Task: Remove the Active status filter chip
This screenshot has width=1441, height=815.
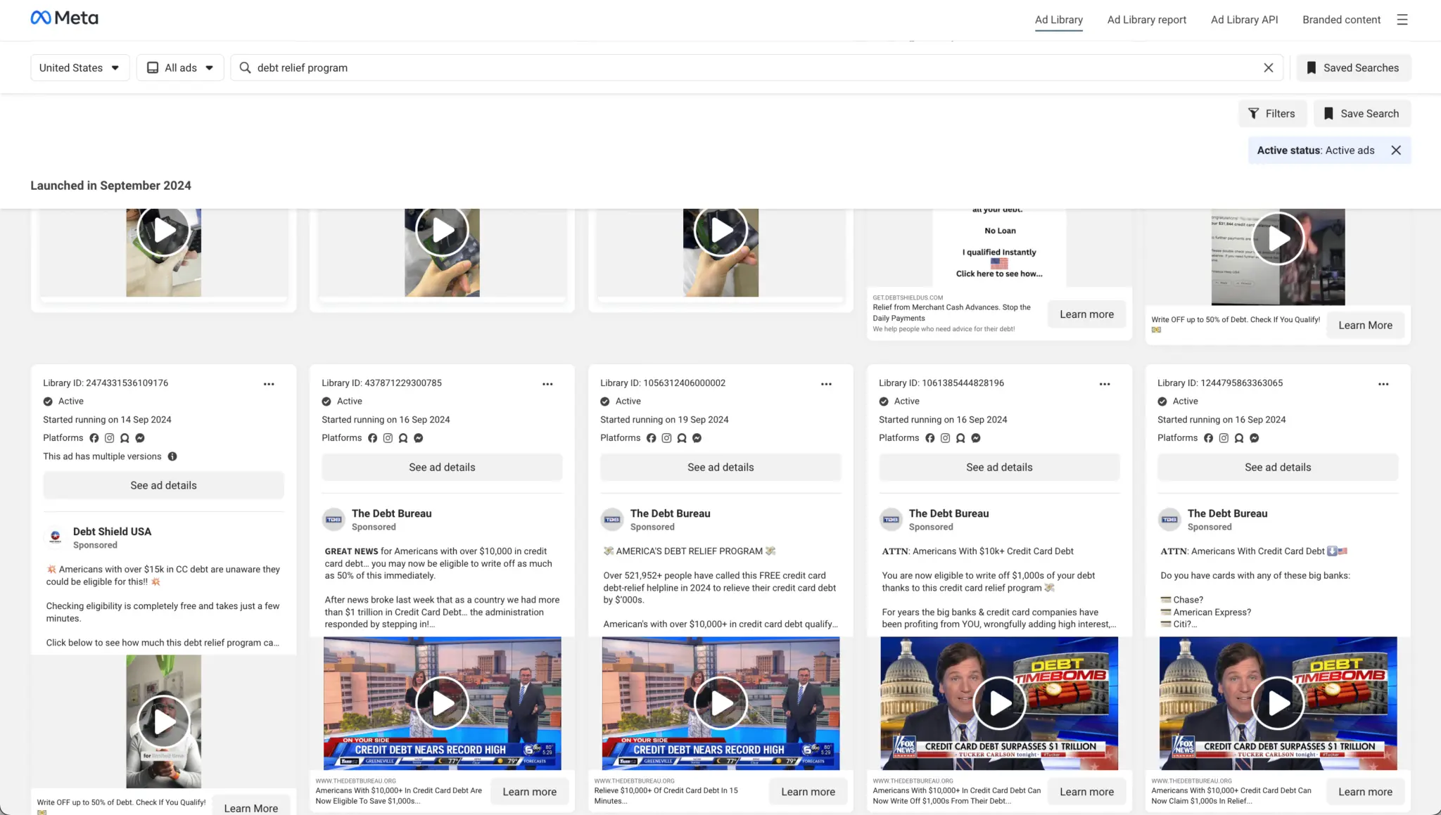Action: point(1396,150)
